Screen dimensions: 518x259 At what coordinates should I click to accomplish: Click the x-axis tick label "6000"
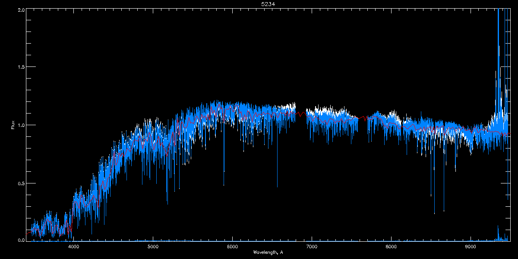[x=232, y=247]
